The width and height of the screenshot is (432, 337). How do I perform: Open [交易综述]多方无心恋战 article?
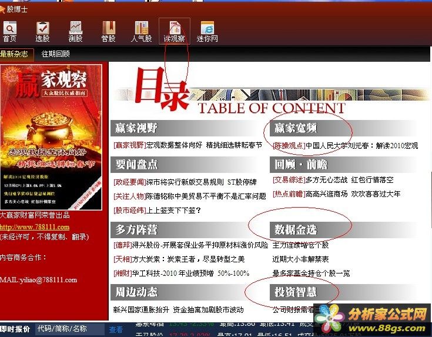coord(333,180)
